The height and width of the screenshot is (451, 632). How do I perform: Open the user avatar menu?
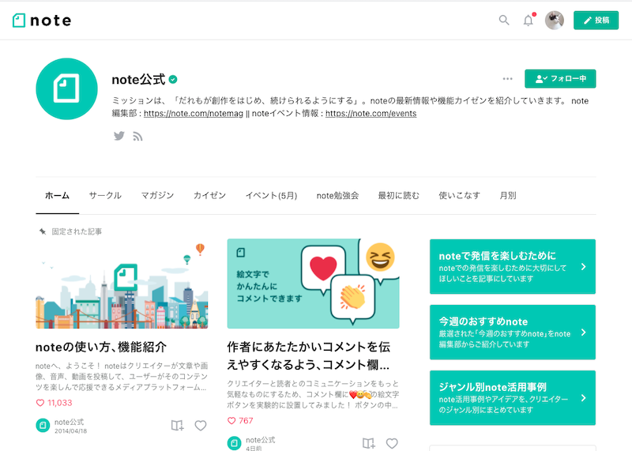click(555, 21)
